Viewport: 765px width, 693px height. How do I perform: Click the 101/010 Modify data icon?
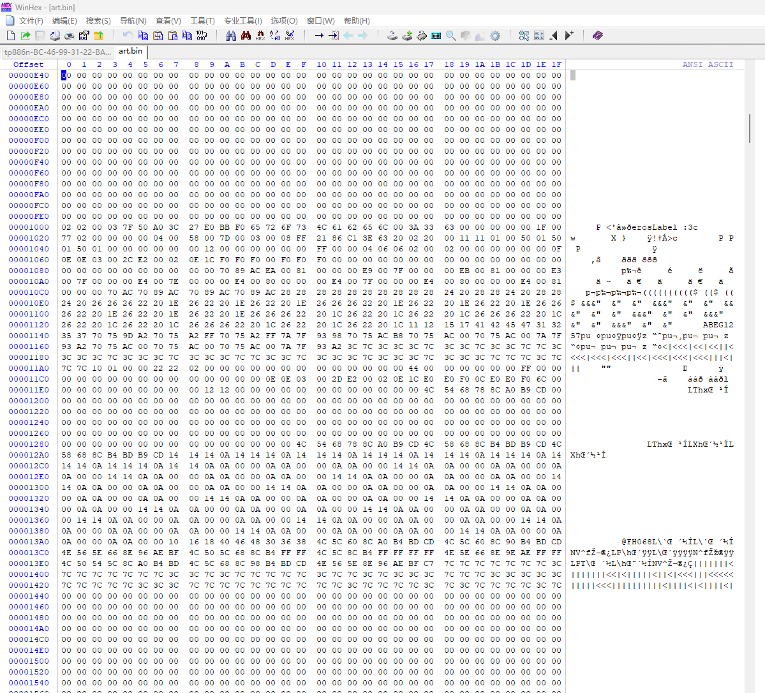tap(202, 36)
